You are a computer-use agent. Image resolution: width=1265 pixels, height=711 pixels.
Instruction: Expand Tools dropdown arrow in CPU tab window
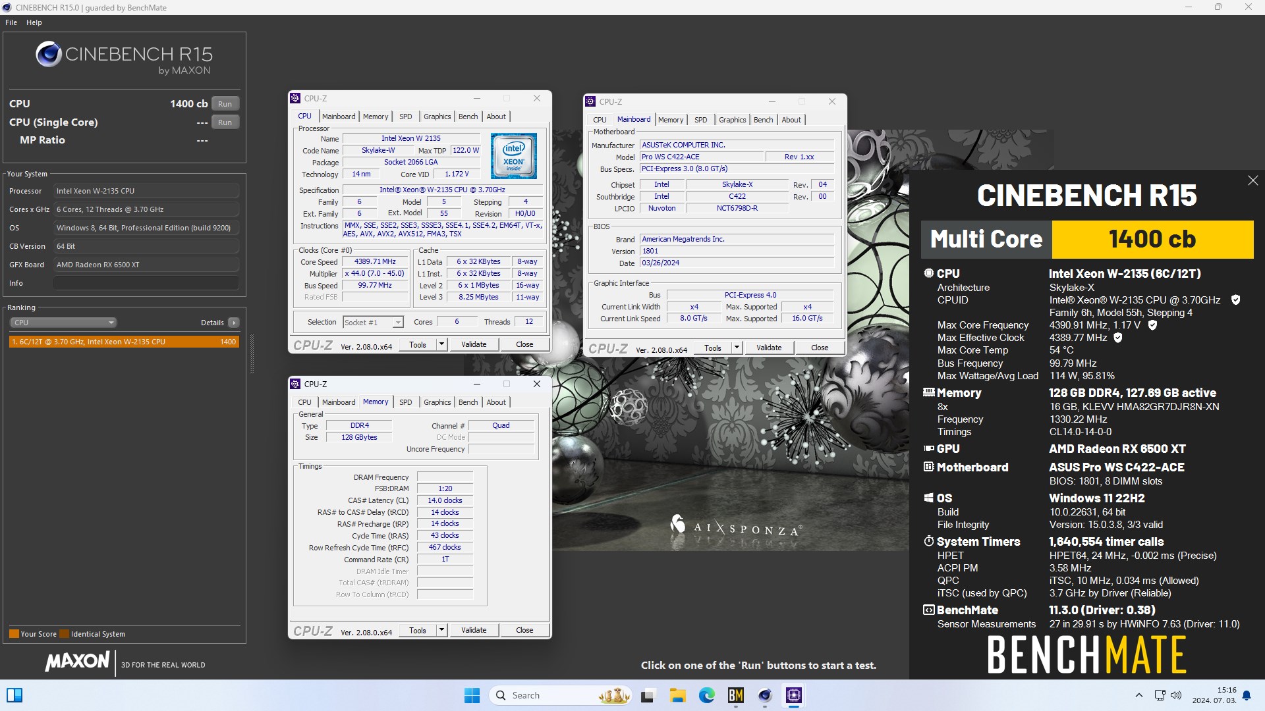click(x=441, y=344)
